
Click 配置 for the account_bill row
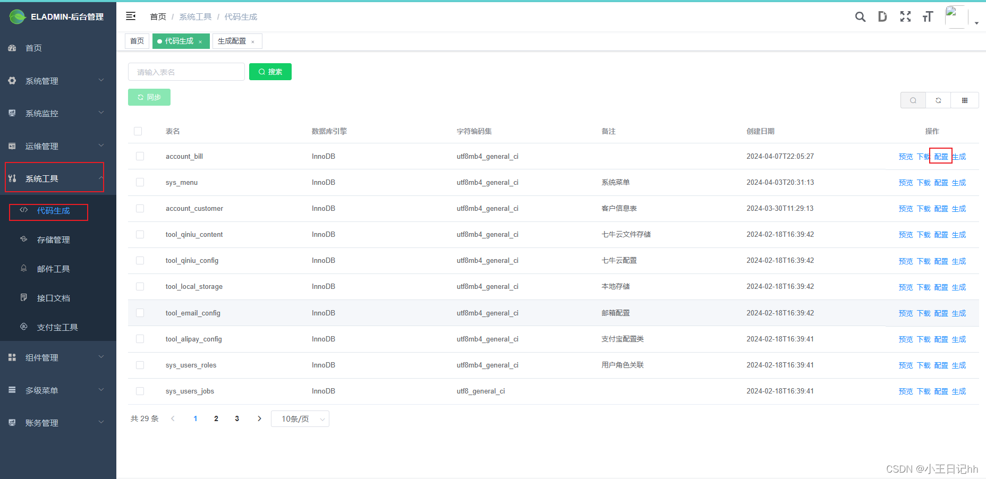[x=941, y=157]
